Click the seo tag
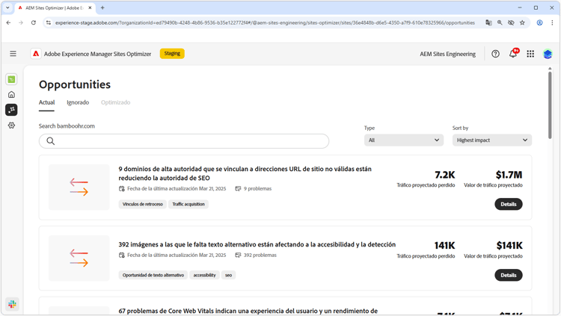Screen dimensions: 561x316 tap(229, 275)
